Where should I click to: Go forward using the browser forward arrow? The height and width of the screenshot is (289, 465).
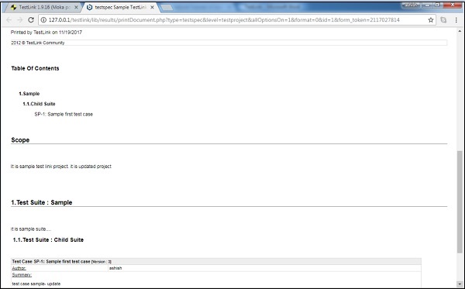(19, 20)
